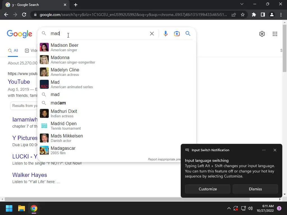Select the Madison Beer suggestion

click(x=117, y=47)
